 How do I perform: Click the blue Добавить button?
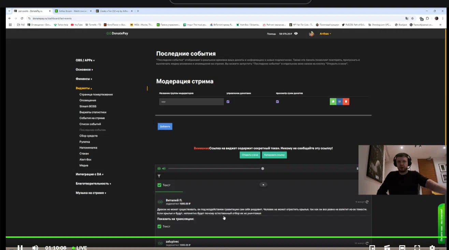coord(165,127)
